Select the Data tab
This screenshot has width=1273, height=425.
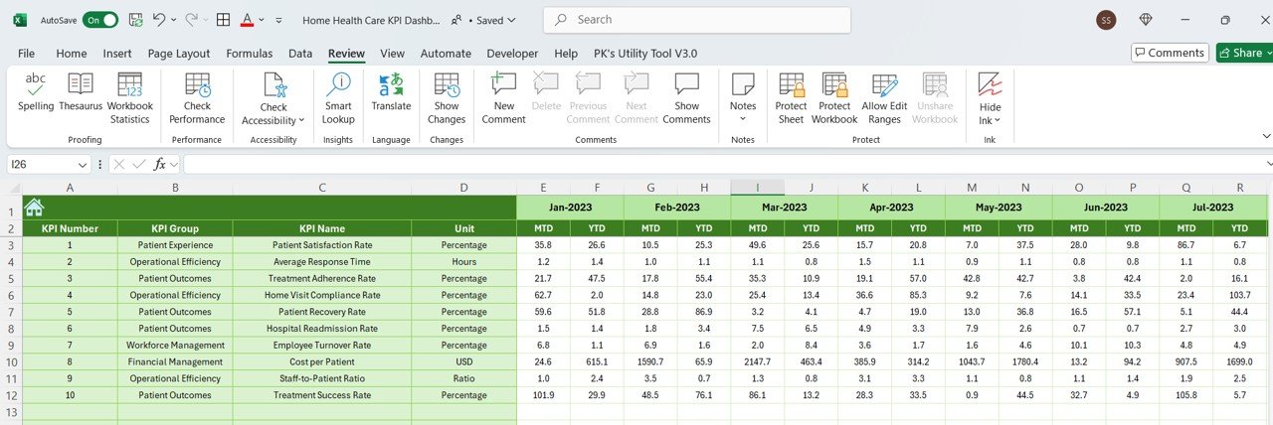(x=300, y=54)
